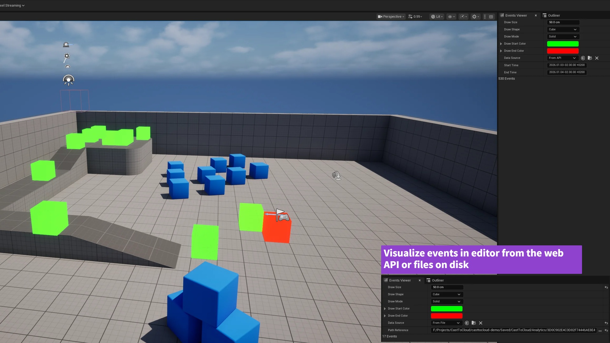Image resolution: width=610 pixels, height=343 pixels.
Task: Toggle the viewport layout grid icon
Action: click(491, 17)
